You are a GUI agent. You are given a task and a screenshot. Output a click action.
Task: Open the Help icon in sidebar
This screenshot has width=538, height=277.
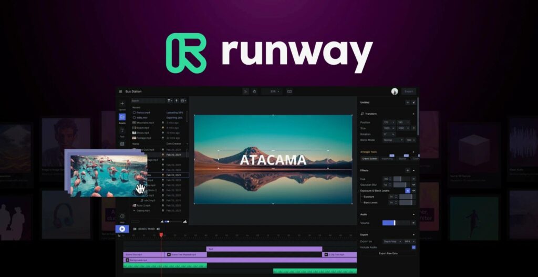pyautogui.click(x=122, y=216)
